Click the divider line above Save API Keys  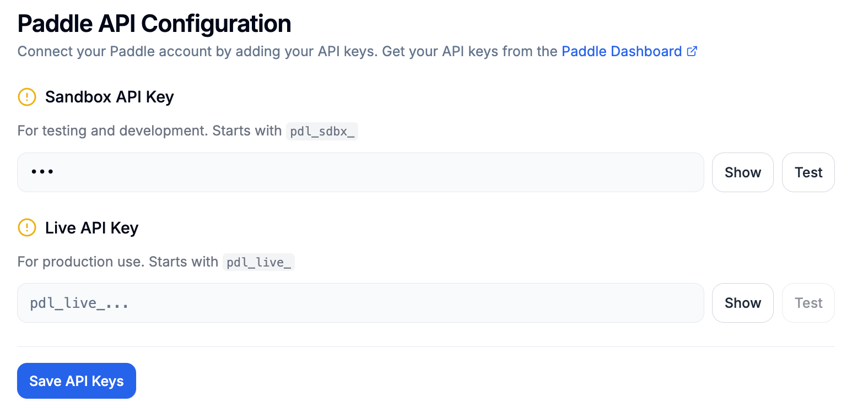click(425, 347)
